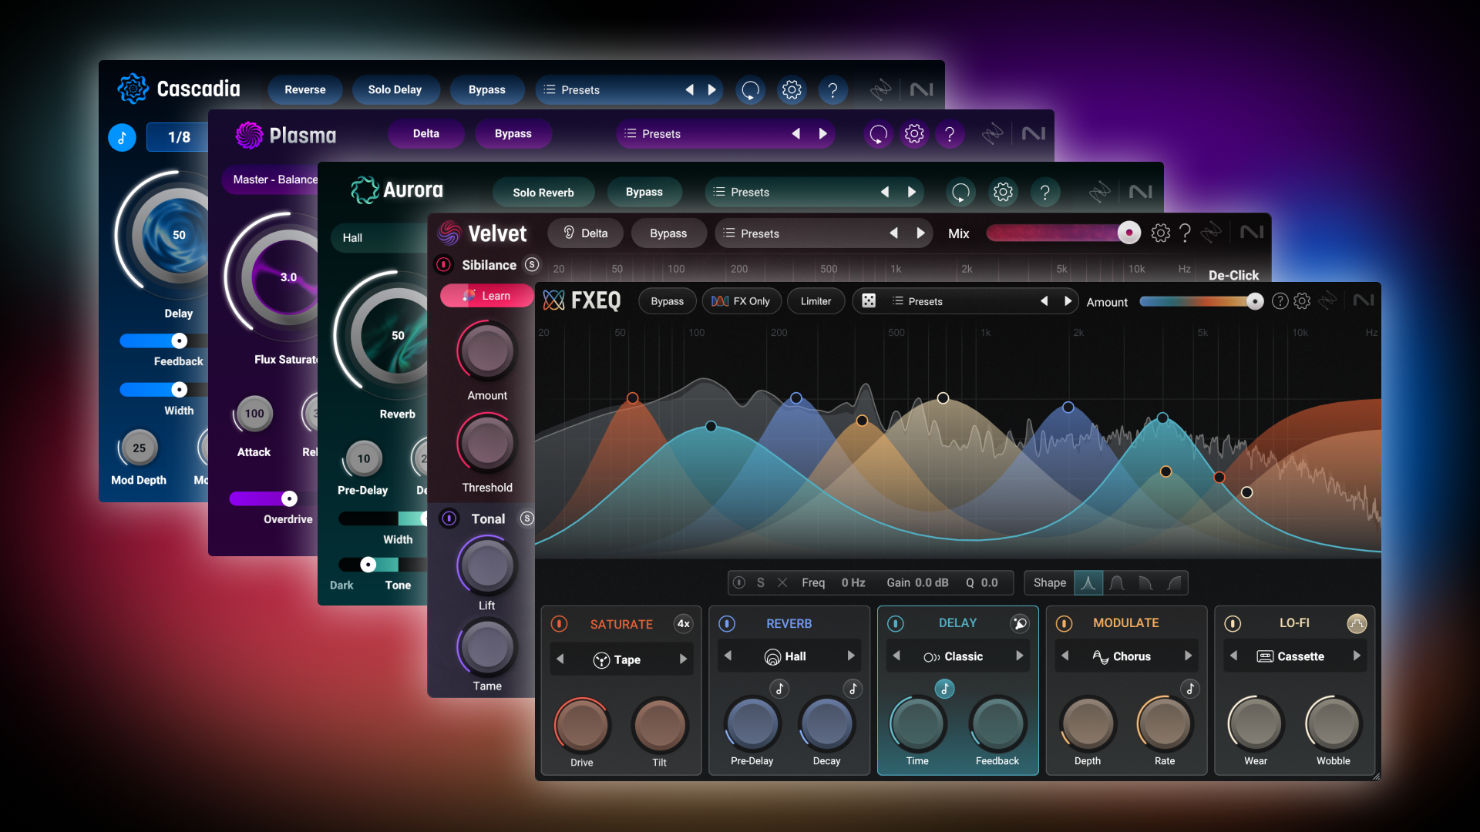Open Aurora Hall reverb type dropdown
The height and width of the screenshot is (832, 1480).
pos(379,238)
